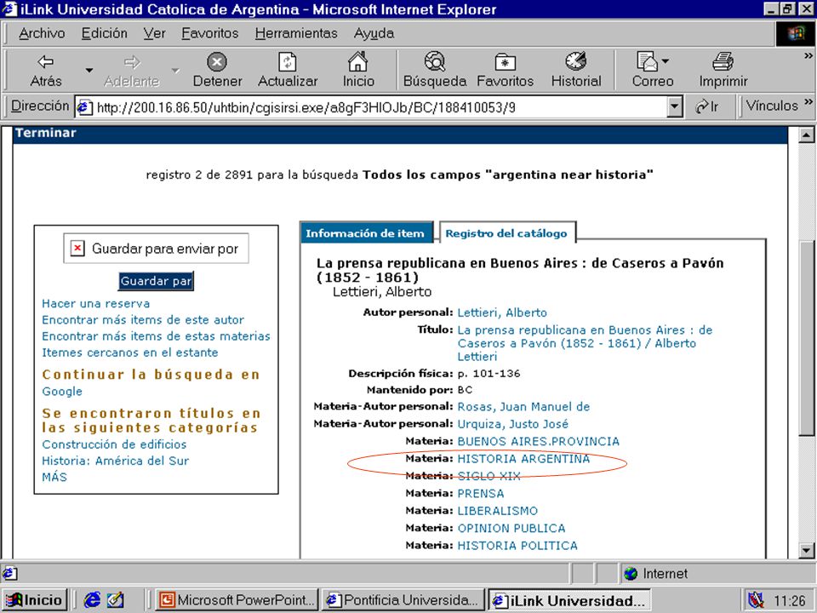Open OPINION PUBLICA subject link
Viewport: 817px width, 613px height.
tap(511, 528)
